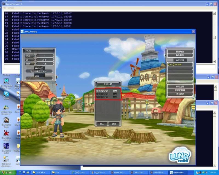Open Windows Live Messenger desktop icon
This screenshot has height=175, width=219.
(6, 107)
